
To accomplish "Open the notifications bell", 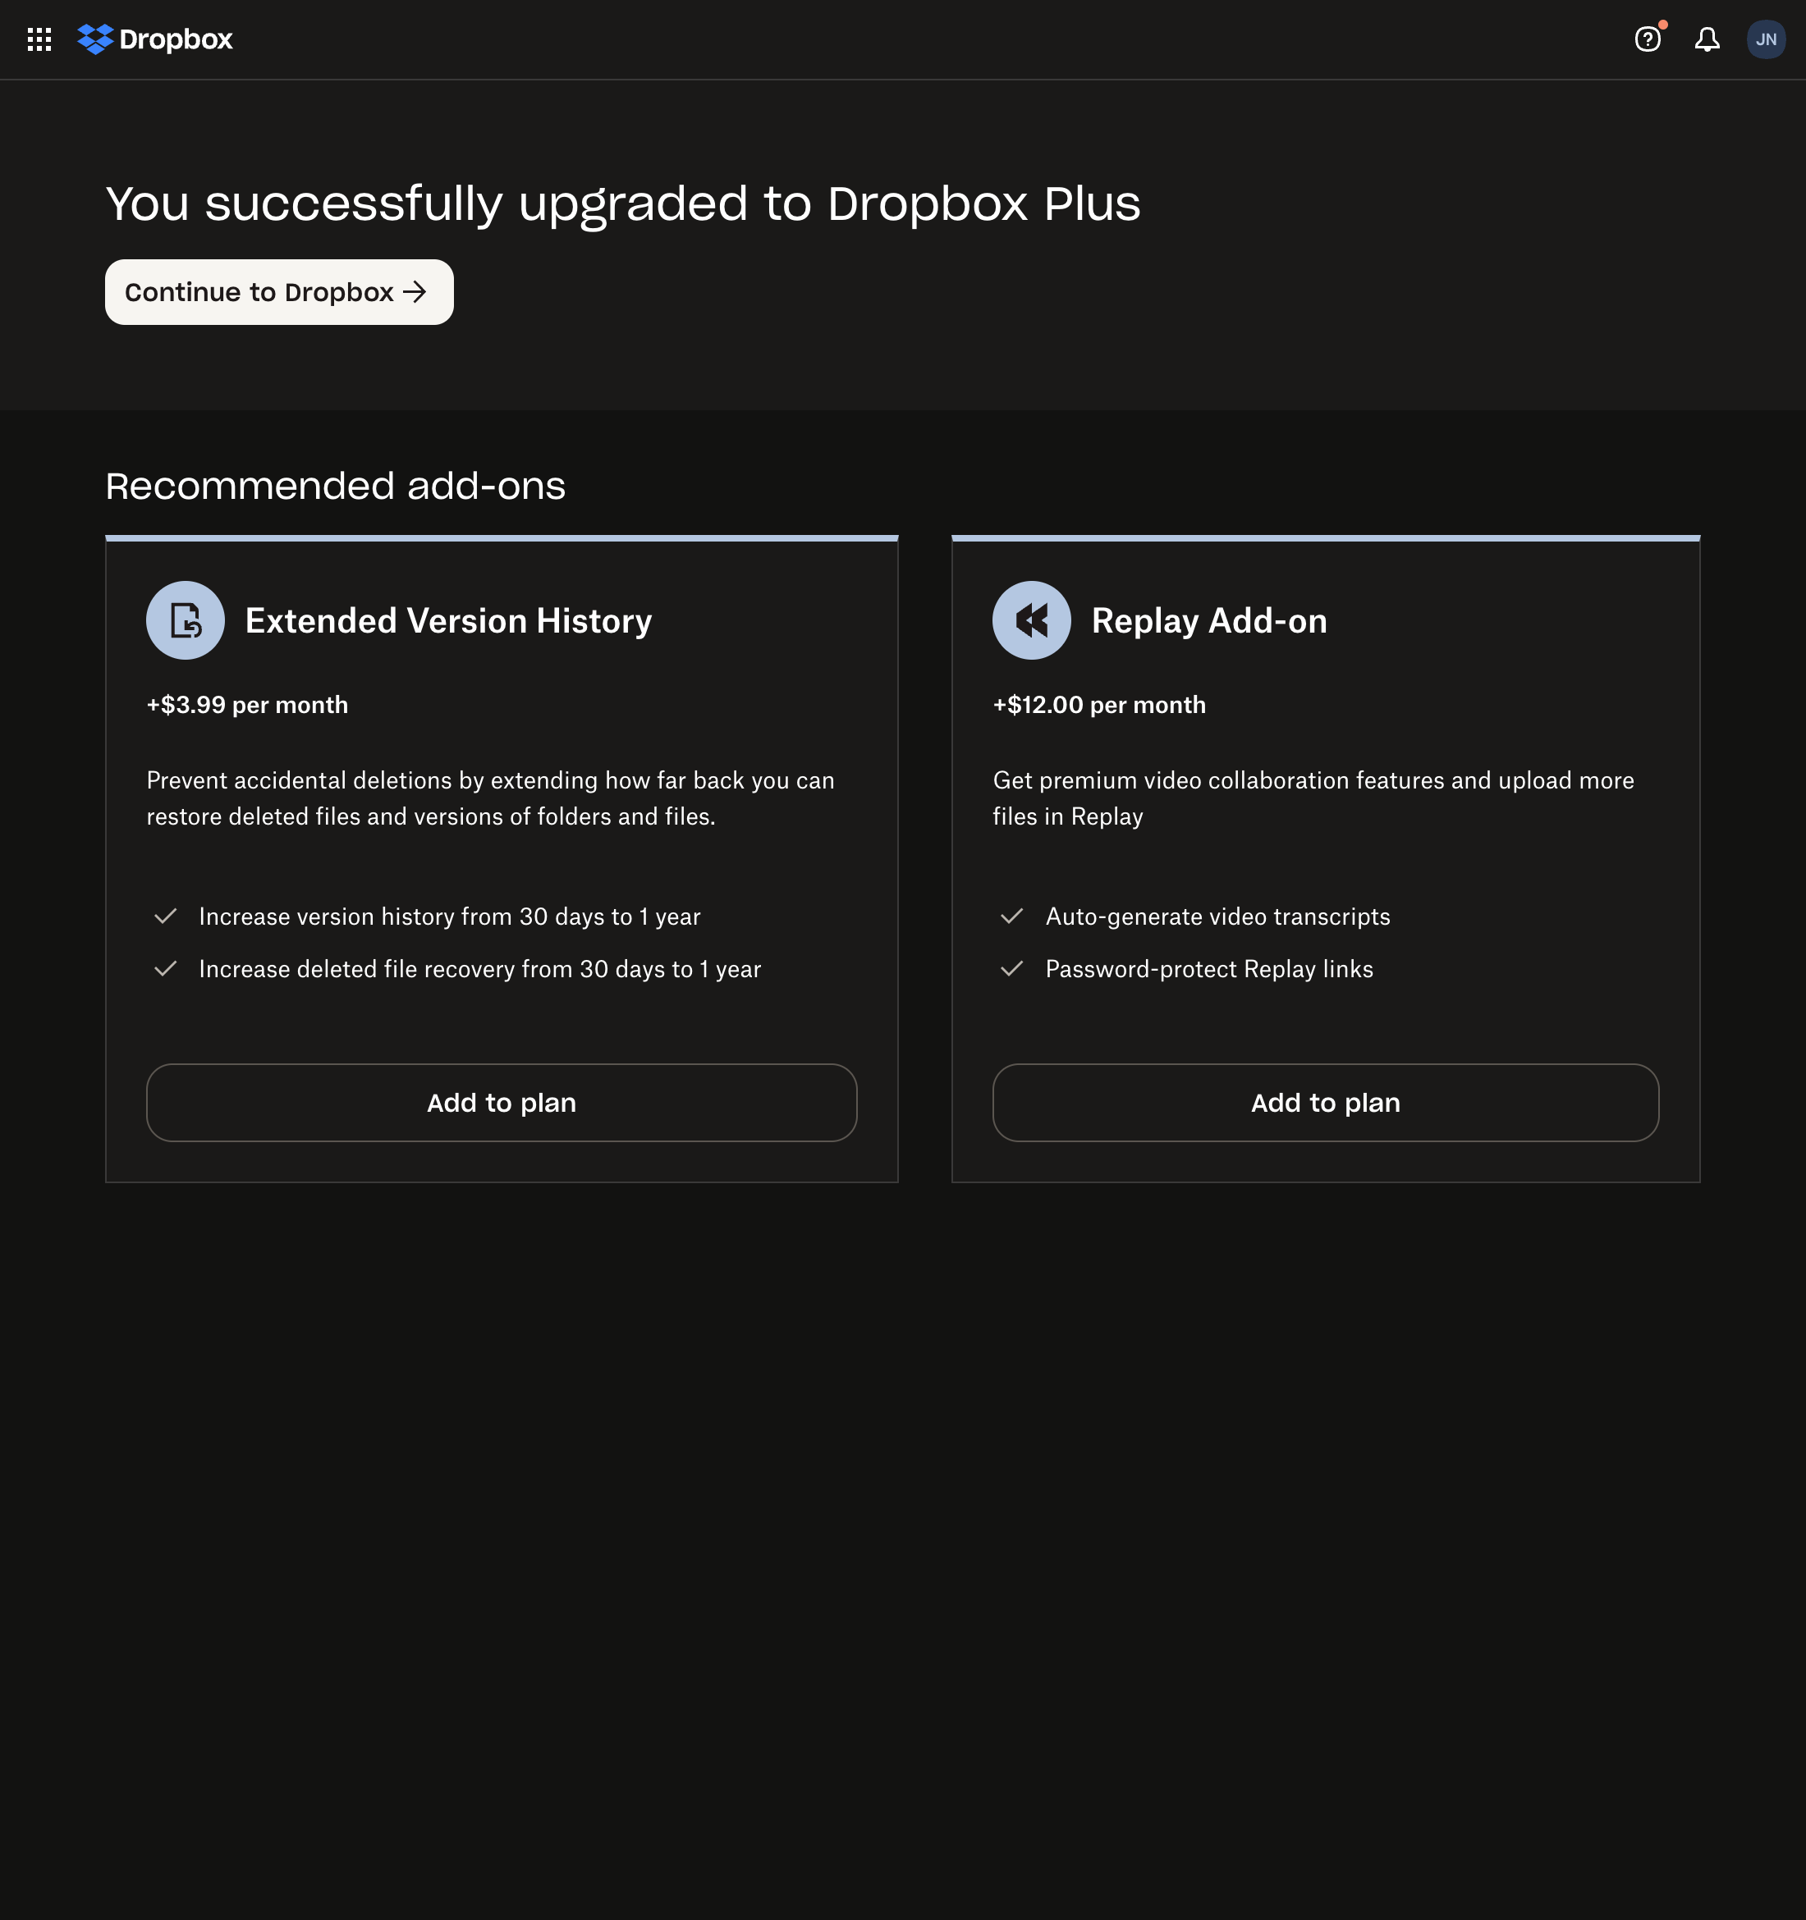I will pyautogui.click(x=1707, y=39).
